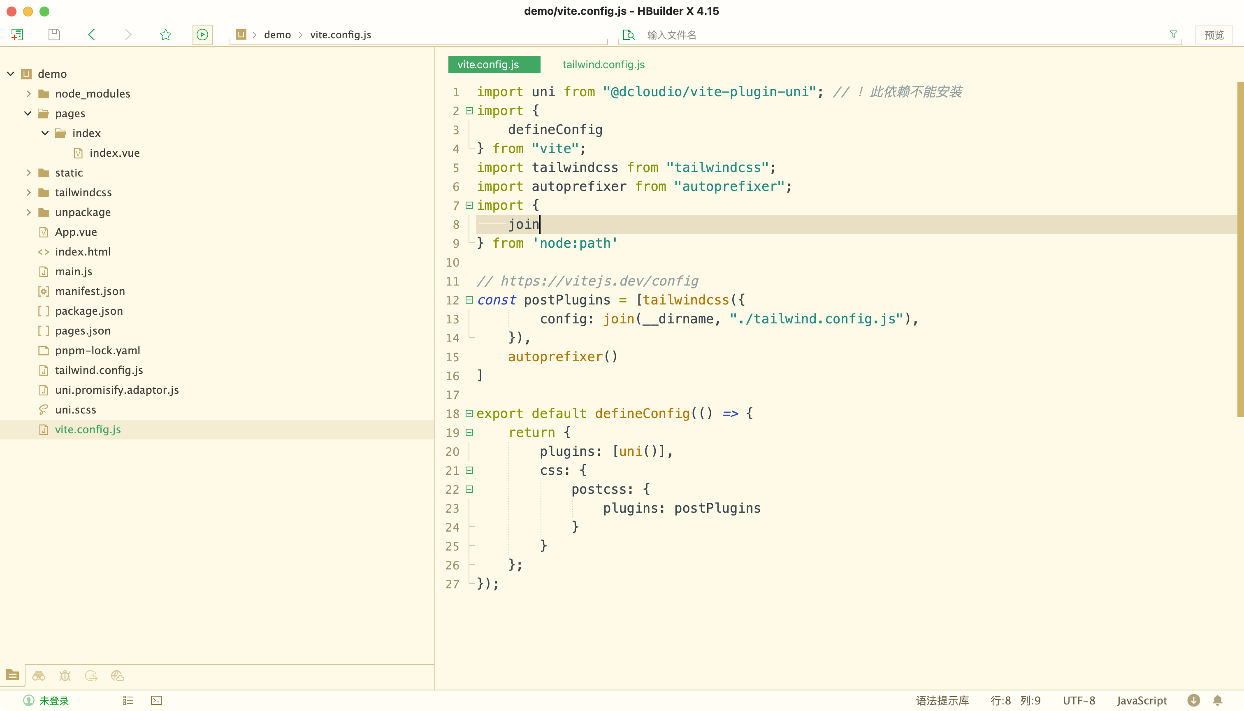
Task: Collapse the index folder
Action: click(x=45, y=133)
